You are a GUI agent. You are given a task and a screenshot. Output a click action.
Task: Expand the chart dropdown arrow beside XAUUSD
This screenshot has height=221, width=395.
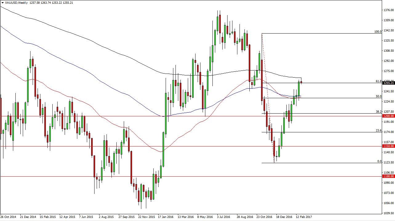tap(3, 2)
